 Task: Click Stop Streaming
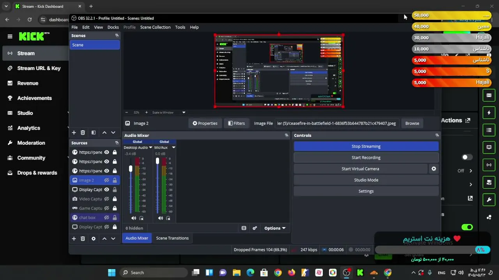pyautogui.click(x=366, y=147)
